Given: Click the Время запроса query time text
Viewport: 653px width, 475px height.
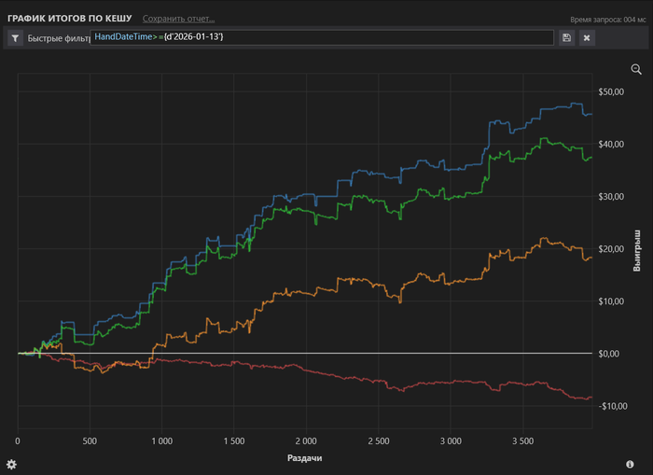Looking at the screenshot, I should pos(607,19).
